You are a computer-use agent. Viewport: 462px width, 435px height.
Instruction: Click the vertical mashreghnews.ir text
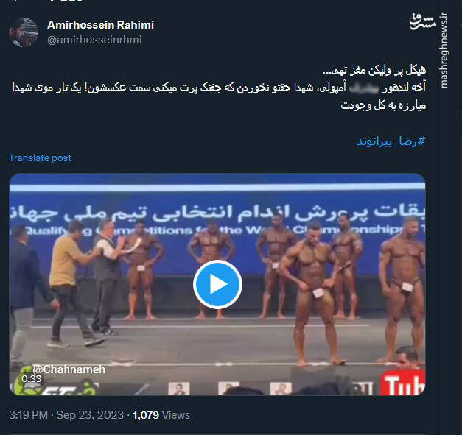444,50
